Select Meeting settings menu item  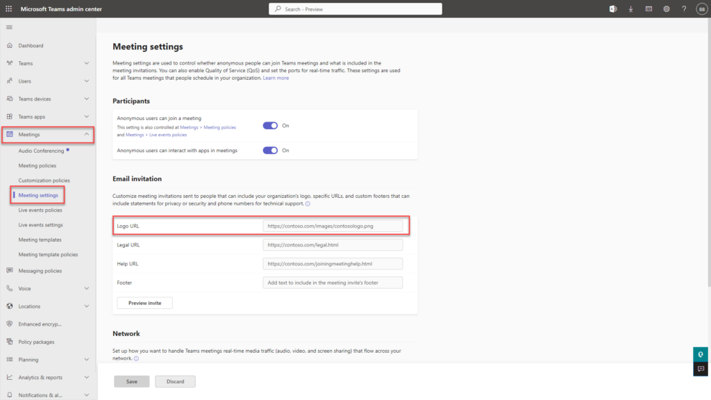[38, 195]
